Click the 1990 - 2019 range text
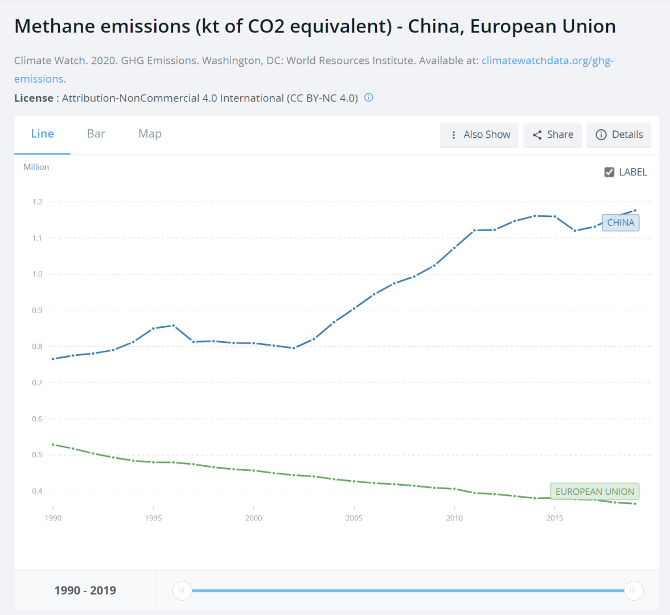 (x=85, y=591)
